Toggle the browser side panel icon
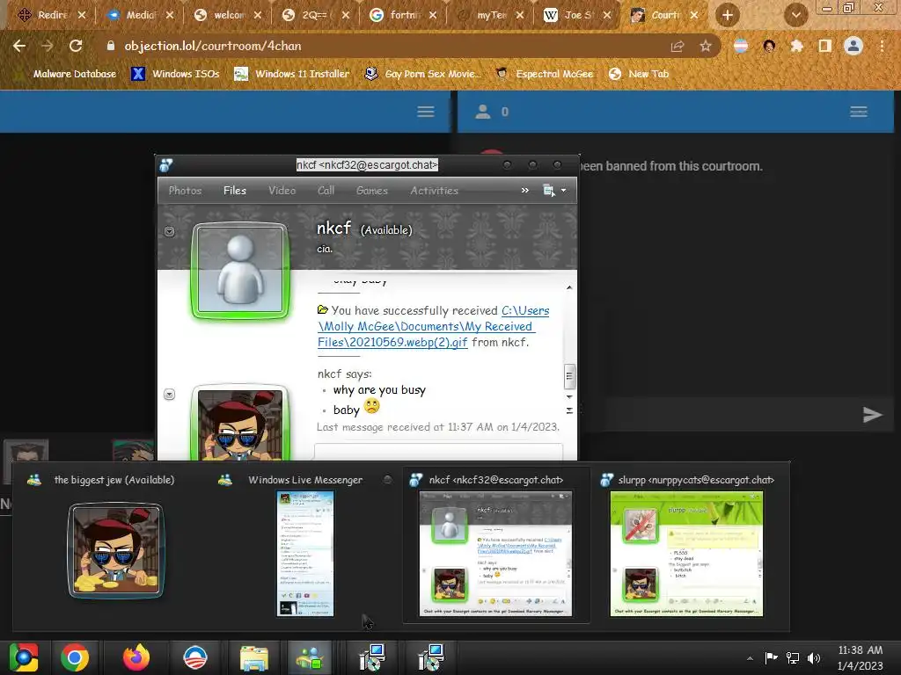 tap(824, 46)
